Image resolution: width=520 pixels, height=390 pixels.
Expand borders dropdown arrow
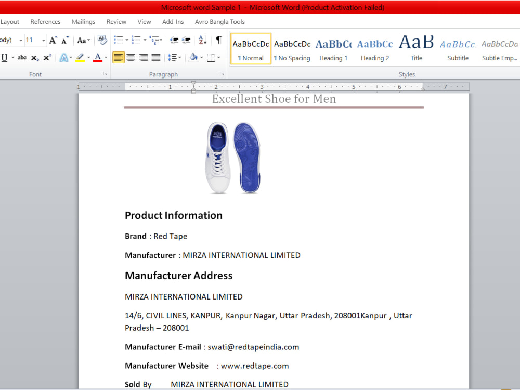[x=219, y=58]
